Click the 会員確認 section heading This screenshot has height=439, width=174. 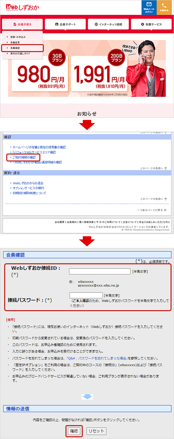(87, 255)
